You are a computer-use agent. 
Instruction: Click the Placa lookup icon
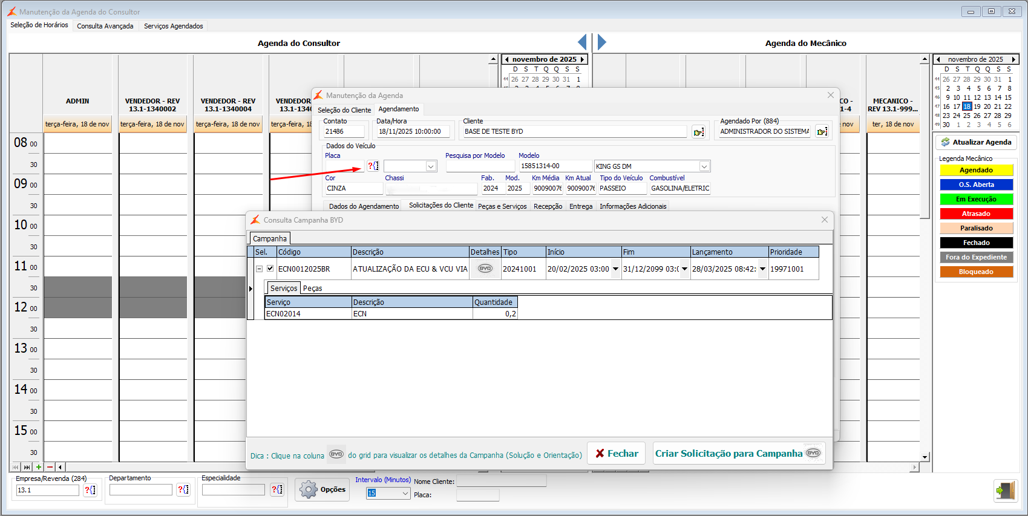[373, 166]
